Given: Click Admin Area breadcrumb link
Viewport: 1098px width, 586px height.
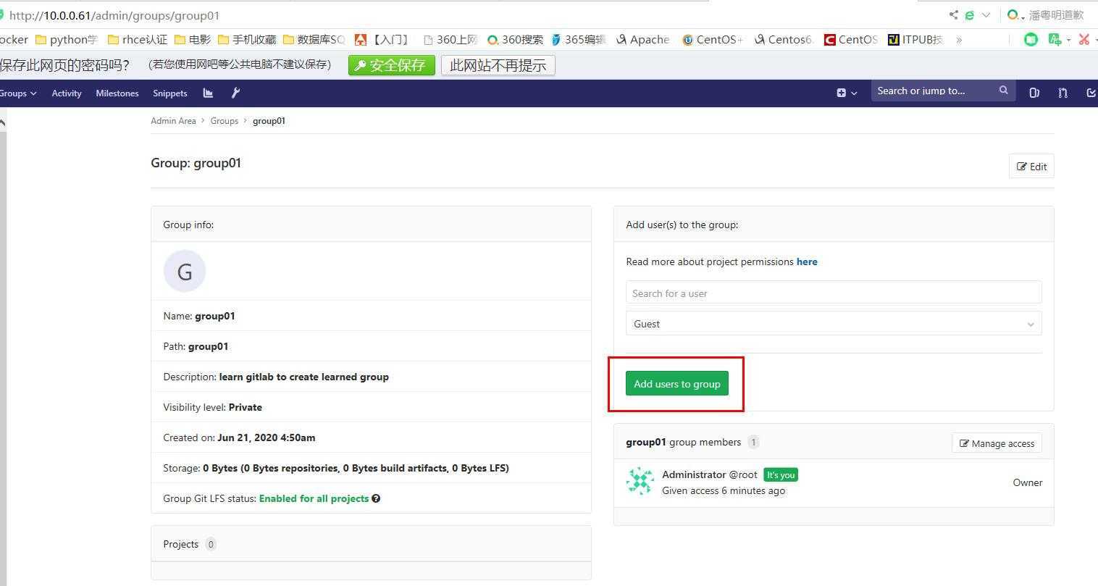Looking at the screenshot, I should click(173, 121).
